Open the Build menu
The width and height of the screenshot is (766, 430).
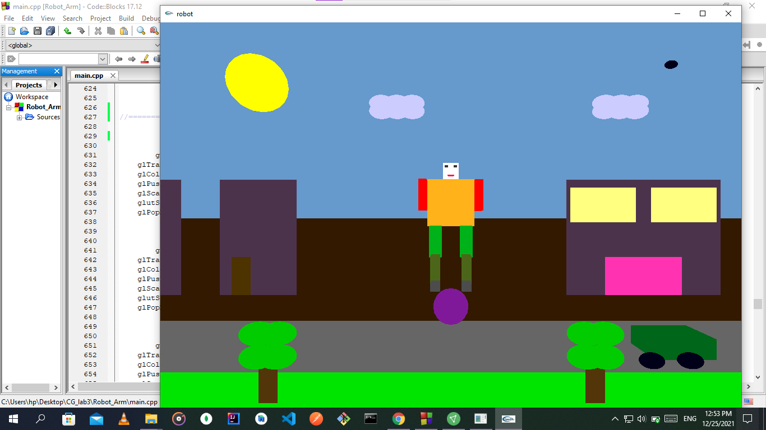click(x=126, y=18)
